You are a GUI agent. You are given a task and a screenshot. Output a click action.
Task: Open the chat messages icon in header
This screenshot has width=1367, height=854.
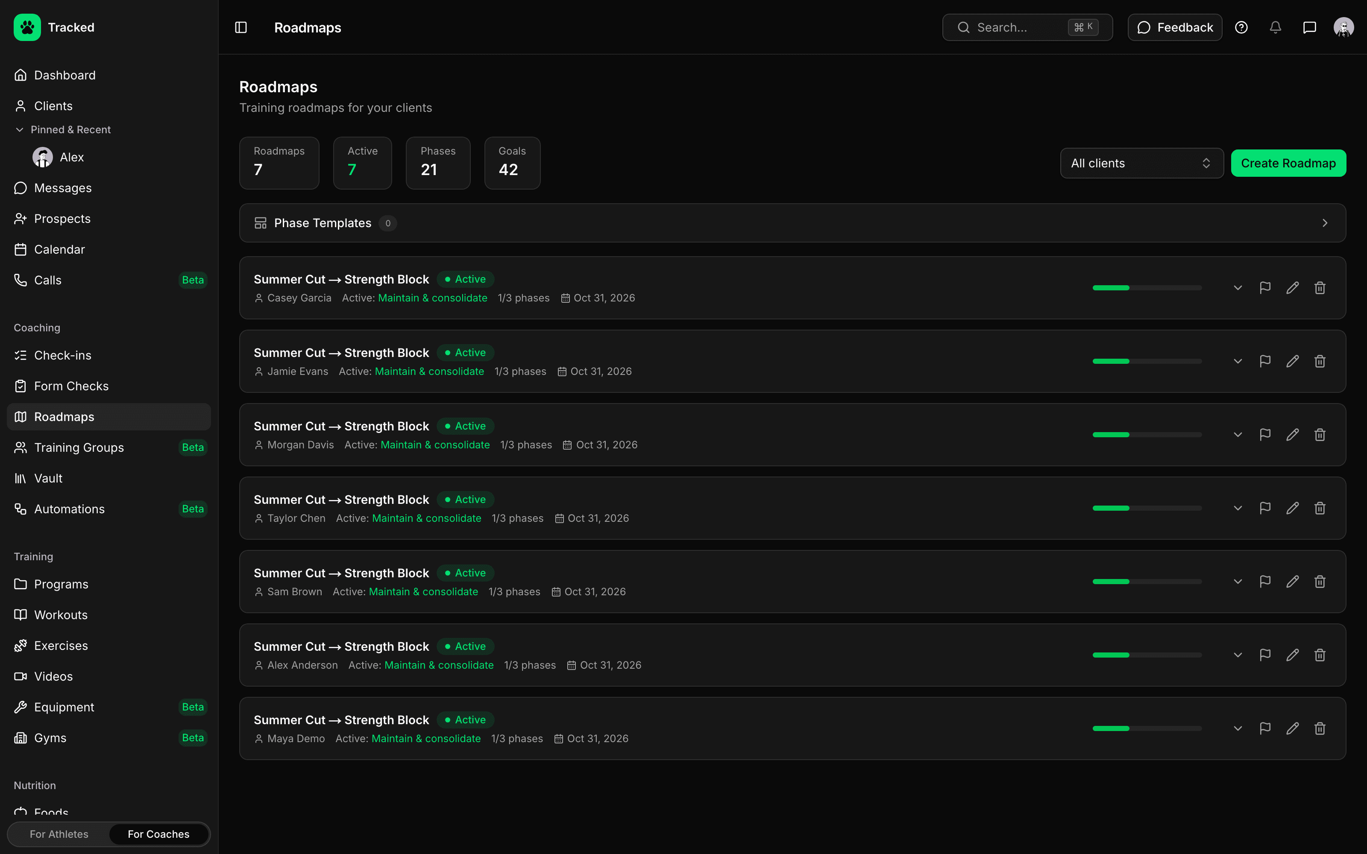pos(1309,27)
